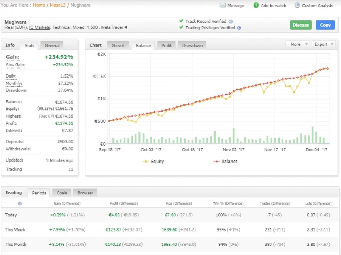Click the green check beside Trading Privileges Verified
The height and width of the screenshot is (255, 341).
click(x=181, y=27)
